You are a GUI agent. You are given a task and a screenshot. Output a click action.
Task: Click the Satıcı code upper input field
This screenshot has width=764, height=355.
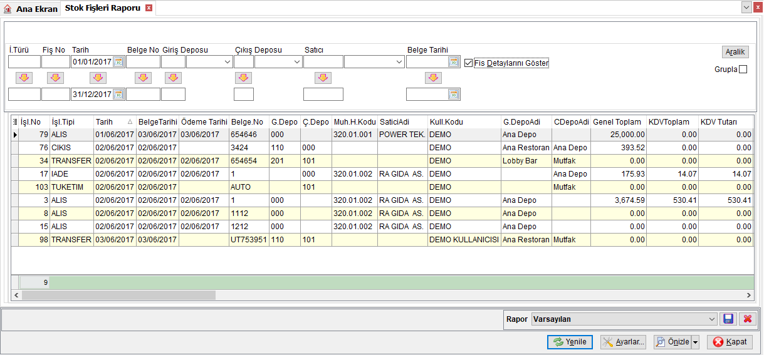point(323,61)
